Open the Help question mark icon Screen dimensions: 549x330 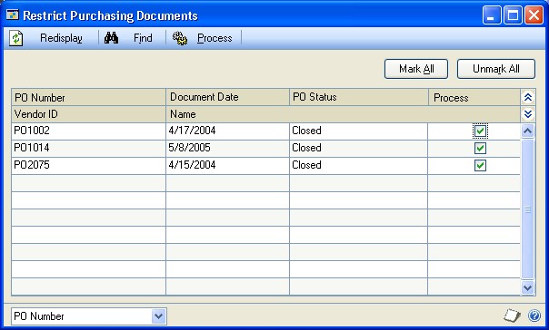click(534, 315)
